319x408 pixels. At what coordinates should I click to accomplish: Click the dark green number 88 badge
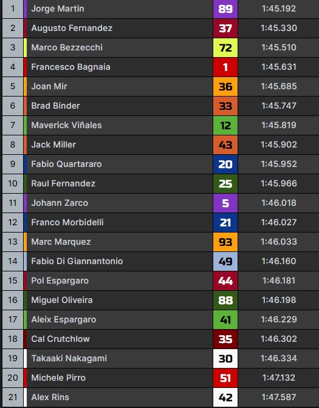click(x=225, y=301)
